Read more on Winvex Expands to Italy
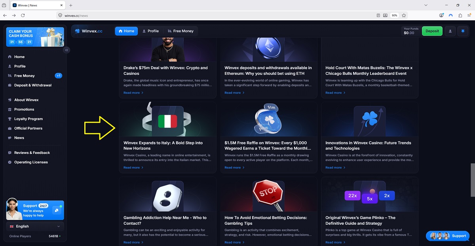This screenshot has height=246, width=475. 133,168
